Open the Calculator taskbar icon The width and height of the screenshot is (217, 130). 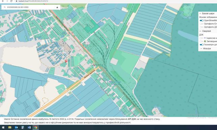(23, 127)
